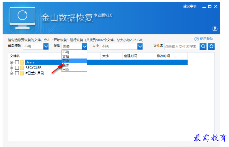This screenshot has height=147, width=229.
Task: Click the Users folder icon
Action: [x=22, y=62]
